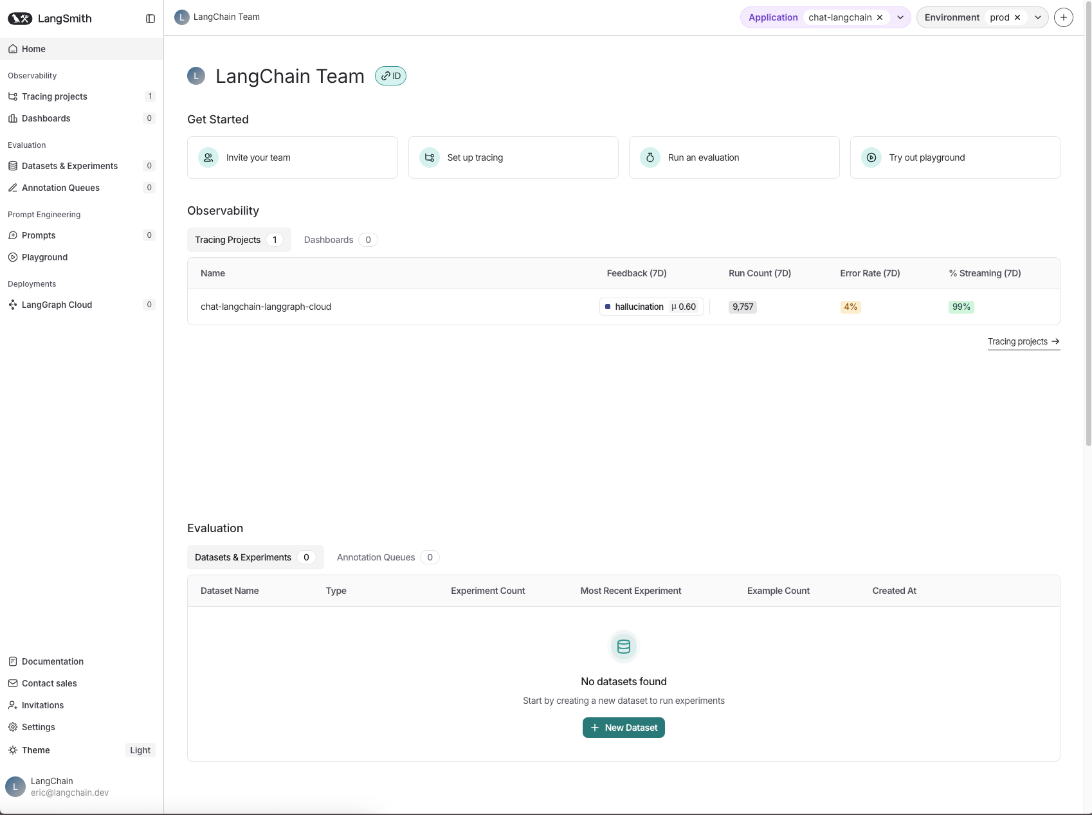This screenshot has width=1092, height=815.
Task: Expand the Application filter dropdown chevron
Action: 900,17
